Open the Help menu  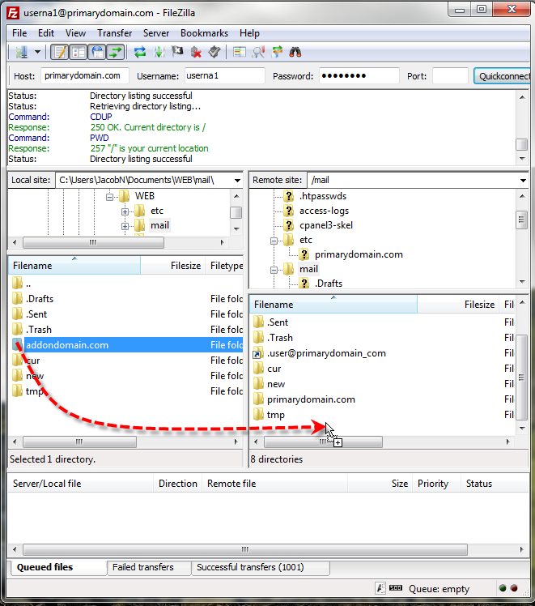click(x=249, y=33)
